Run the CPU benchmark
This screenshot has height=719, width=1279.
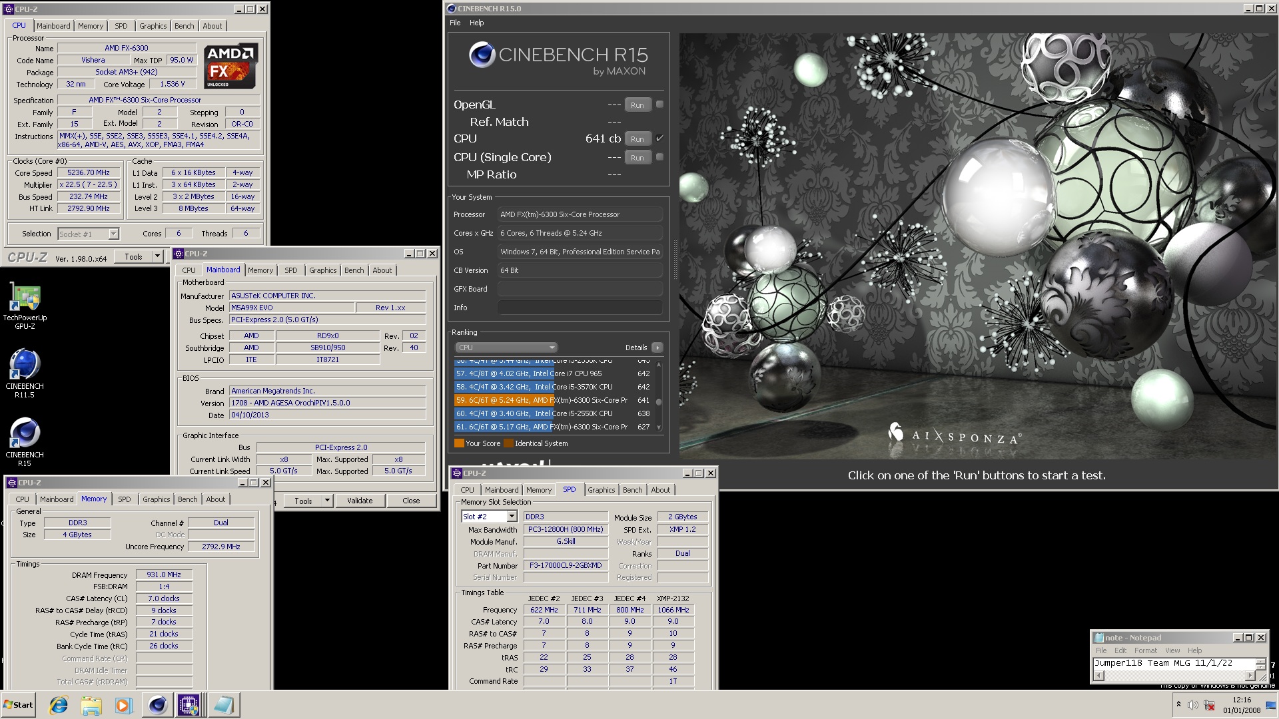tap(638, 139)
